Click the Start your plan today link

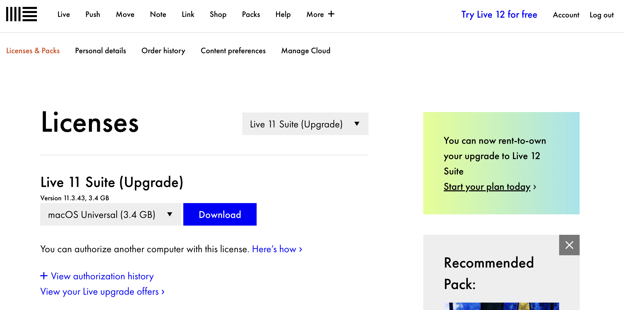click(487, 187)
